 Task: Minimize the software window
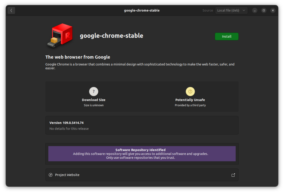pyautogui.click(x=255, y=10)
